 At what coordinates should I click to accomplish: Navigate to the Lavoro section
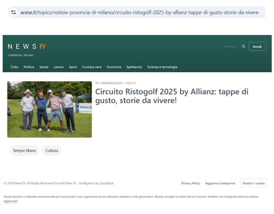59,67
